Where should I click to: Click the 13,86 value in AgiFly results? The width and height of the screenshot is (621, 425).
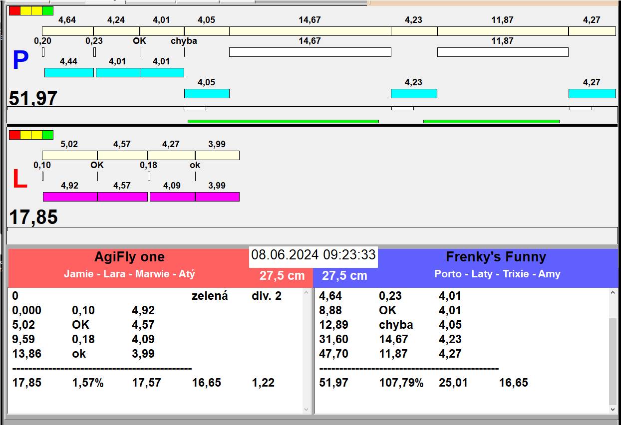(27, 354)
